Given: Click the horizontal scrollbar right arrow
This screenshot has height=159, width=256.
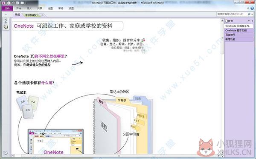Looking at the screenshot, I should click(x=219, y=156).
